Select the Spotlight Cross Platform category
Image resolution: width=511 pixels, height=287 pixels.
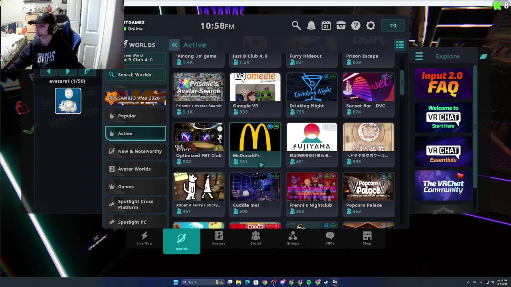coord(135,204)
